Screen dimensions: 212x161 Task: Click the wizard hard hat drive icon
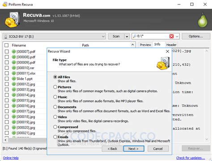(x=163, y=63)
